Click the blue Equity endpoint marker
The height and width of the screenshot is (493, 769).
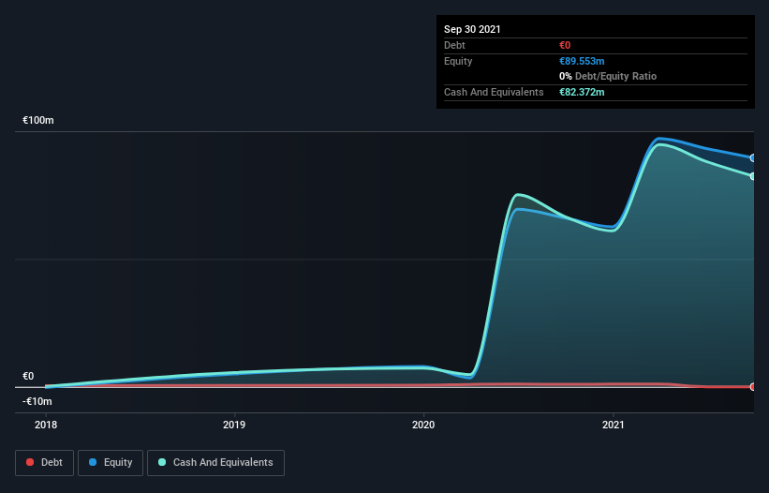point(753,158)
